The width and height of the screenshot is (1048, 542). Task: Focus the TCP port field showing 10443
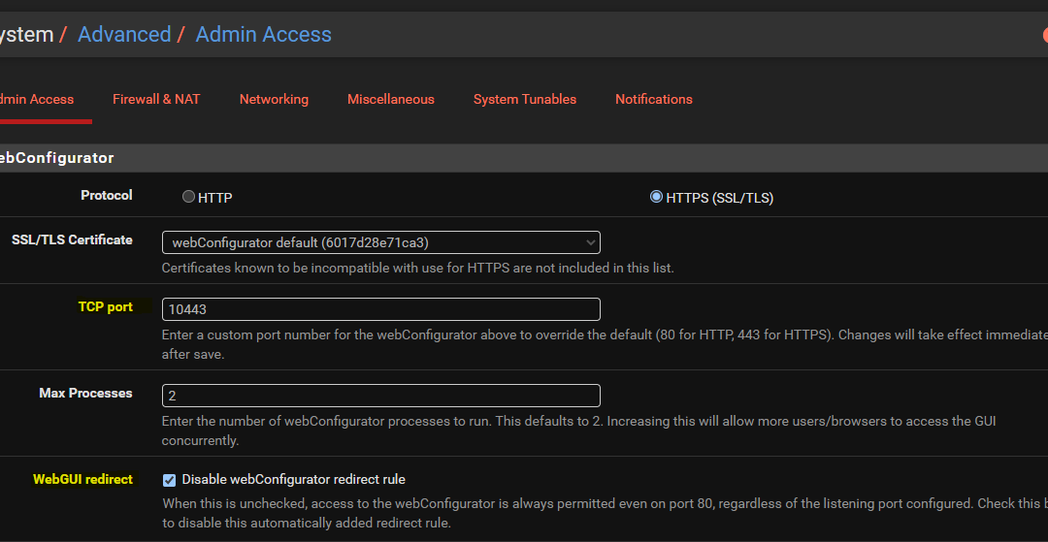pos(381,309)
